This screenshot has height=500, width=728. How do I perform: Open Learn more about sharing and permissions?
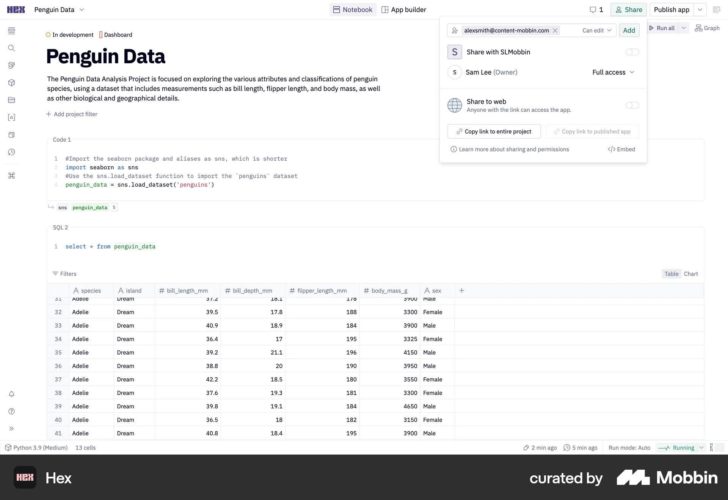(x=513, y=149)
